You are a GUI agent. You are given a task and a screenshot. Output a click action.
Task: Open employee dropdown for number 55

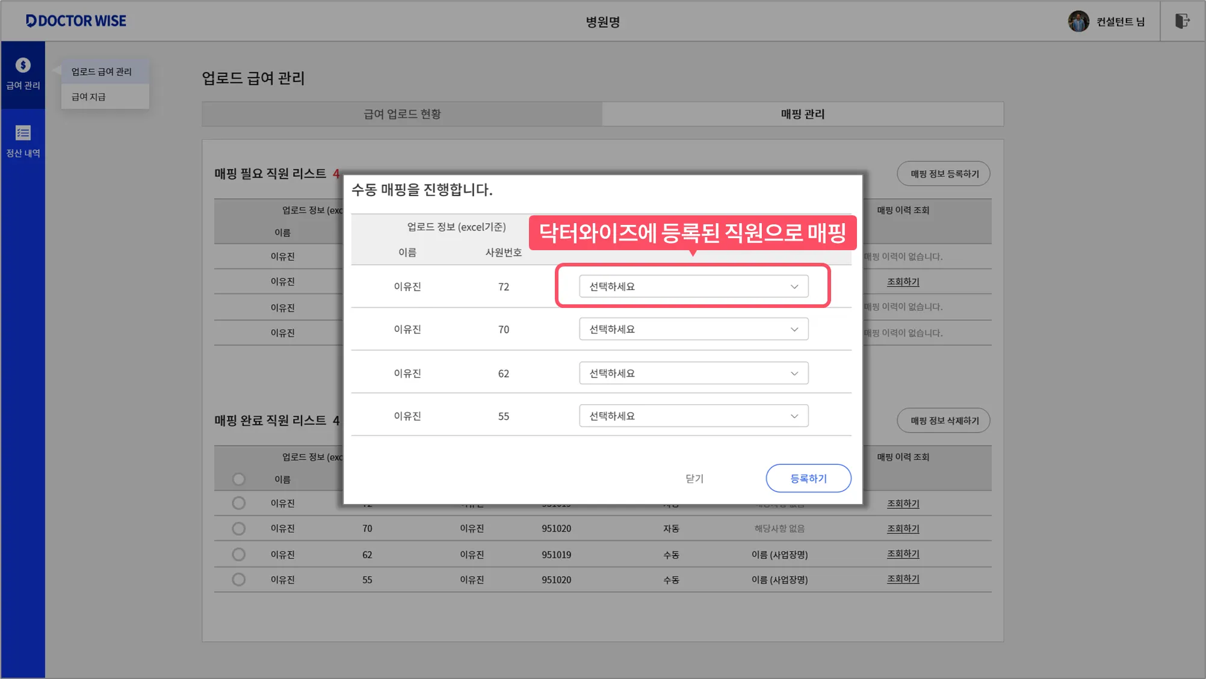[693, 416]
